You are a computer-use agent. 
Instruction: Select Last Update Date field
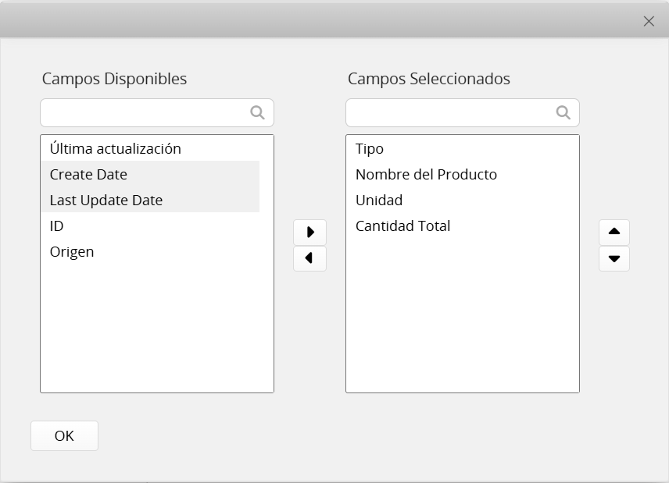[x=150, y=200]
